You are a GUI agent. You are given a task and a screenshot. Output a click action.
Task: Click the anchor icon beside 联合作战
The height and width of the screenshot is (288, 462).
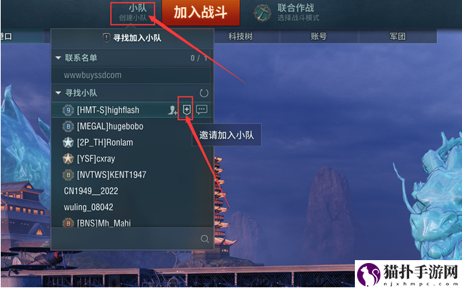(x=262, y=13)
